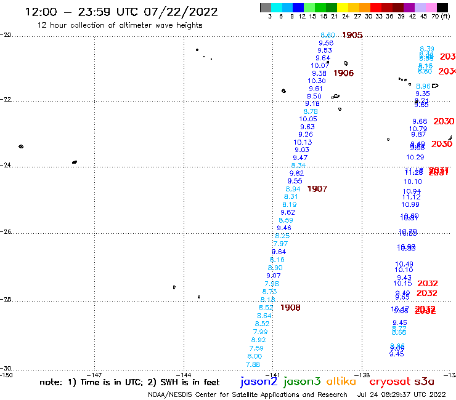Click the cyan swatch in the color scale
456x400 pixels.
277,7
